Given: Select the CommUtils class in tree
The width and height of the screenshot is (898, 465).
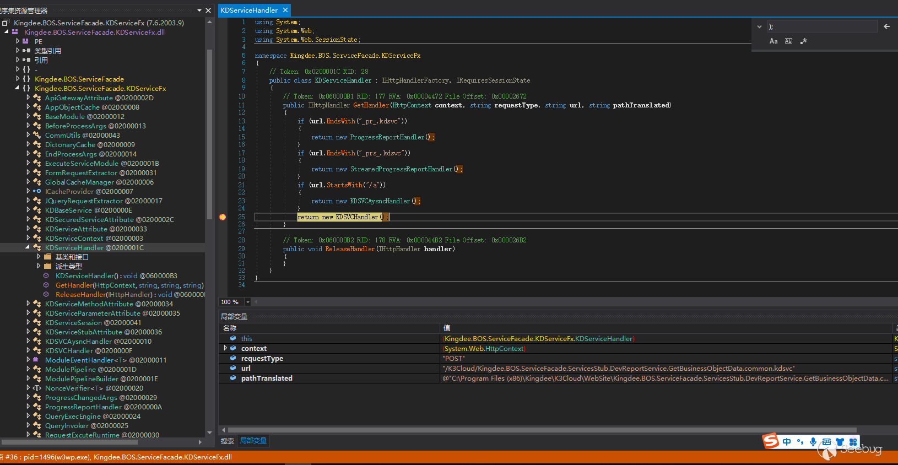Looking at the screenshot, I should coord(83,135).
